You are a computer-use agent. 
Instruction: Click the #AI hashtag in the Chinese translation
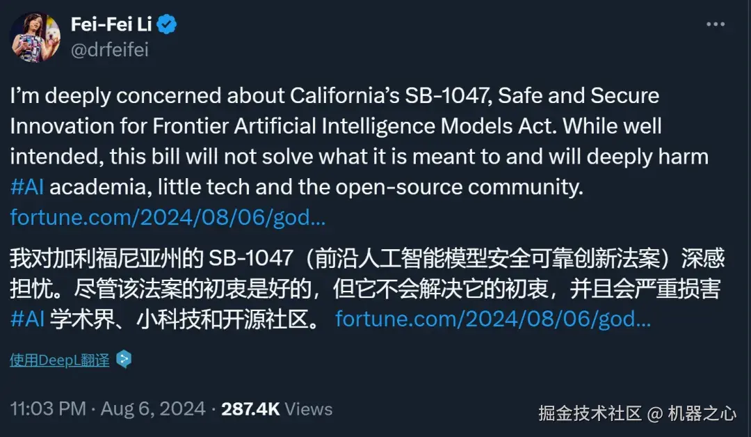(x=28, y=317)
